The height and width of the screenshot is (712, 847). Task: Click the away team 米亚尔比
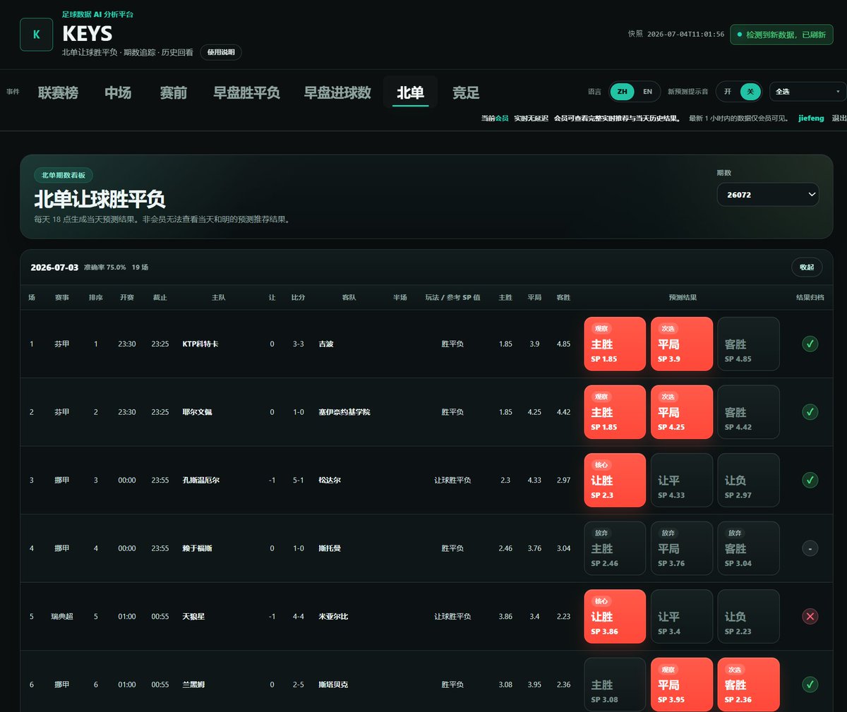point(333,617)
